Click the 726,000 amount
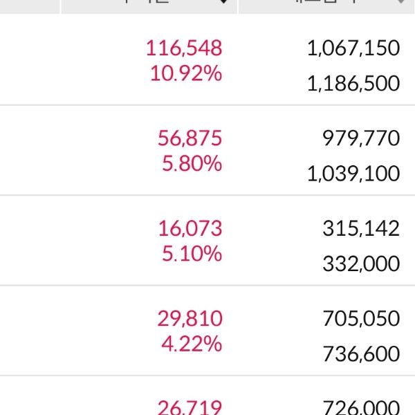Image resolution: width=415 pixels, height=415 pixels. [361, 408]
